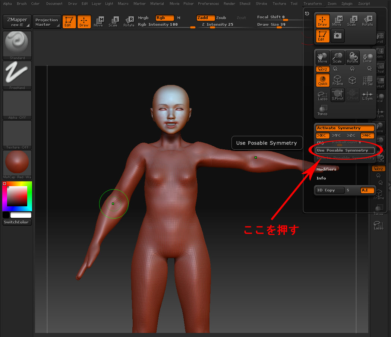Click the S.Pivot icon

(338, 95)
